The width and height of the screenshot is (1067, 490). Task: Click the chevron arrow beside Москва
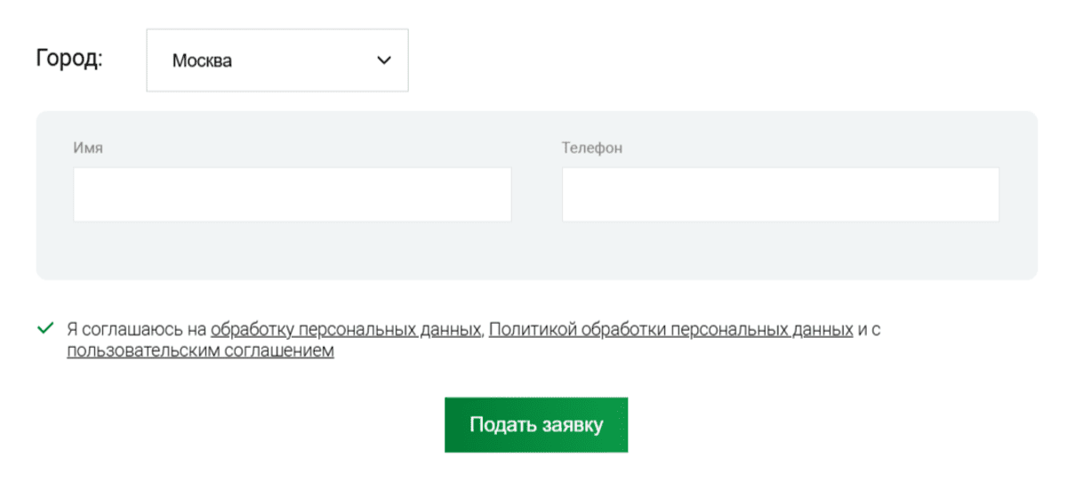[x=384, y=60]
